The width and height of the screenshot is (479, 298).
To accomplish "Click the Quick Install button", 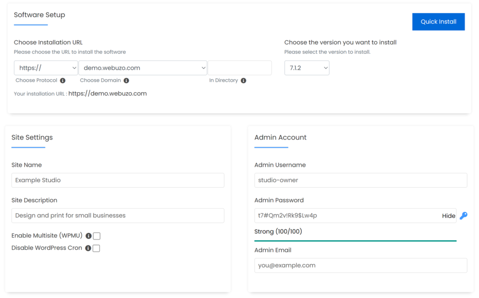I will click(438, 22).
